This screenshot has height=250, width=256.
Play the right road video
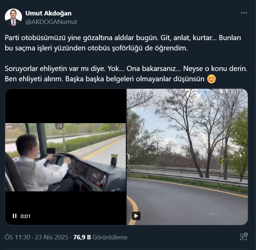136,216
